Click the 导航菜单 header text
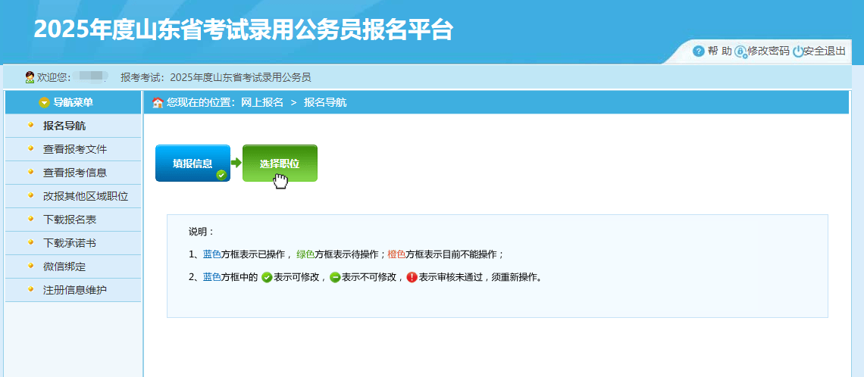This screenshot has width=864, height=377. [x=74, y=102]
